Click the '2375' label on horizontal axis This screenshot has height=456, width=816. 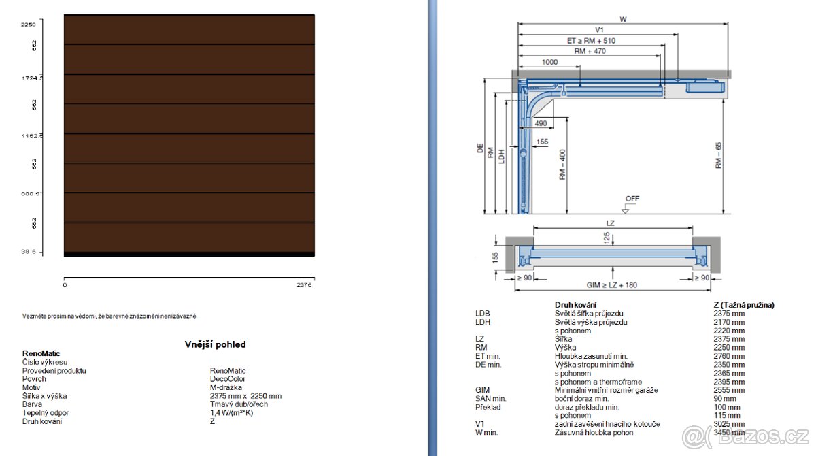tap(304, 286)
